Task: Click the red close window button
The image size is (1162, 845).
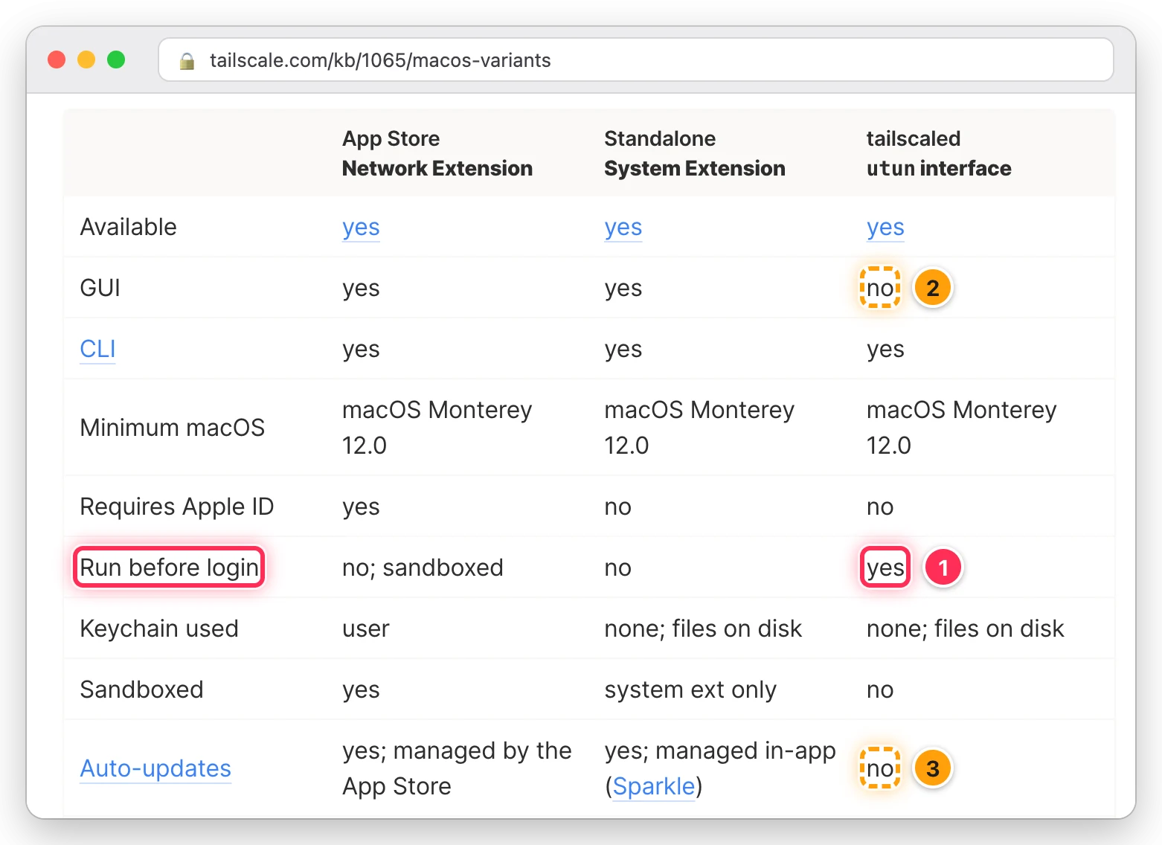Action: (x=57, y=60)
